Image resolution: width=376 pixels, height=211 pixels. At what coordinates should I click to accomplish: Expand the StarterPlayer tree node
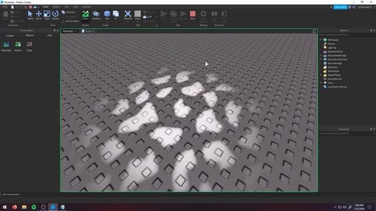[321, 75]
